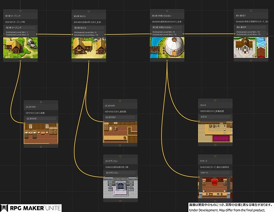Click the top port of the 第1章 オープニング node
Viewport: 274px width, 212px height.
pos(20,11)
